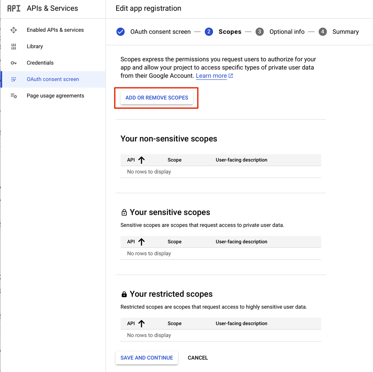373x372 pixels.
Task: Click the step 2 circle icon
Action: 209,32
